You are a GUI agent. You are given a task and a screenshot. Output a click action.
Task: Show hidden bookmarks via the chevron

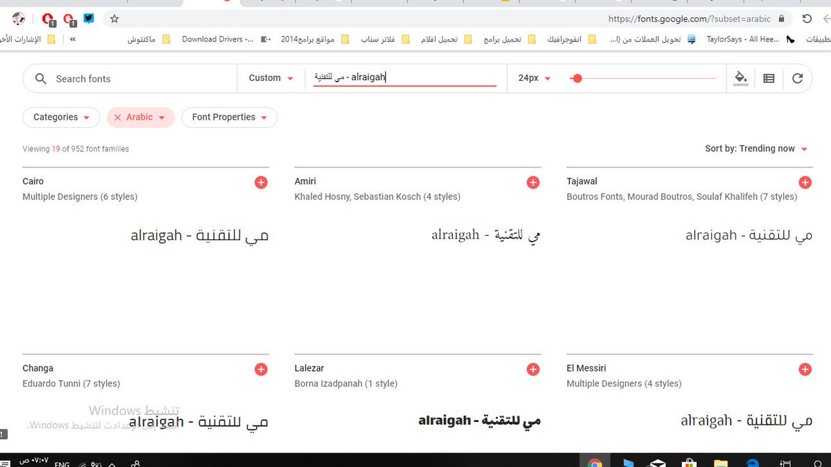pyautogui.click(x=73, y=39)
